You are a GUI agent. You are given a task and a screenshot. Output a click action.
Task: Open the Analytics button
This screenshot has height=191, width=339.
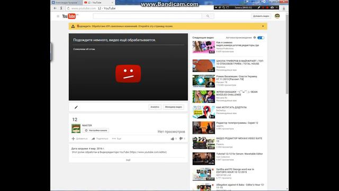pos(155,107)
